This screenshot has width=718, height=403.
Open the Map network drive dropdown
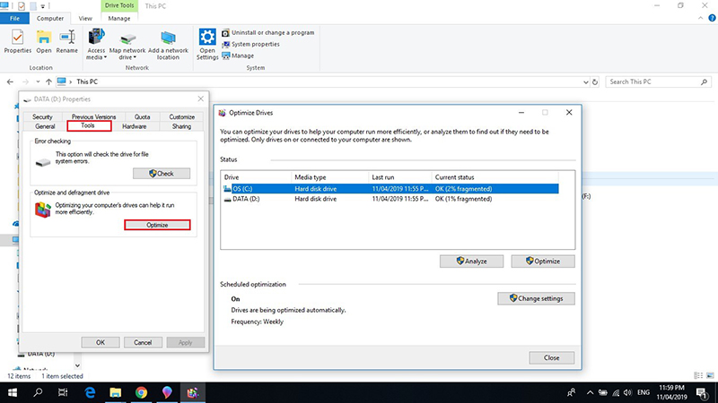(127, 44)
